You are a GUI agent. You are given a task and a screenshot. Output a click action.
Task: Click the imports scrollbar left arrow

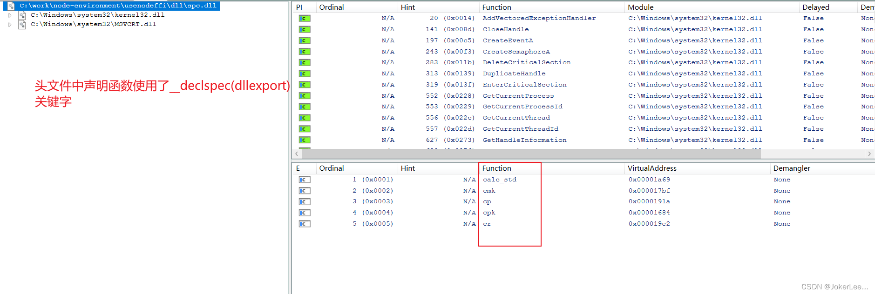(x=297, y=154)
